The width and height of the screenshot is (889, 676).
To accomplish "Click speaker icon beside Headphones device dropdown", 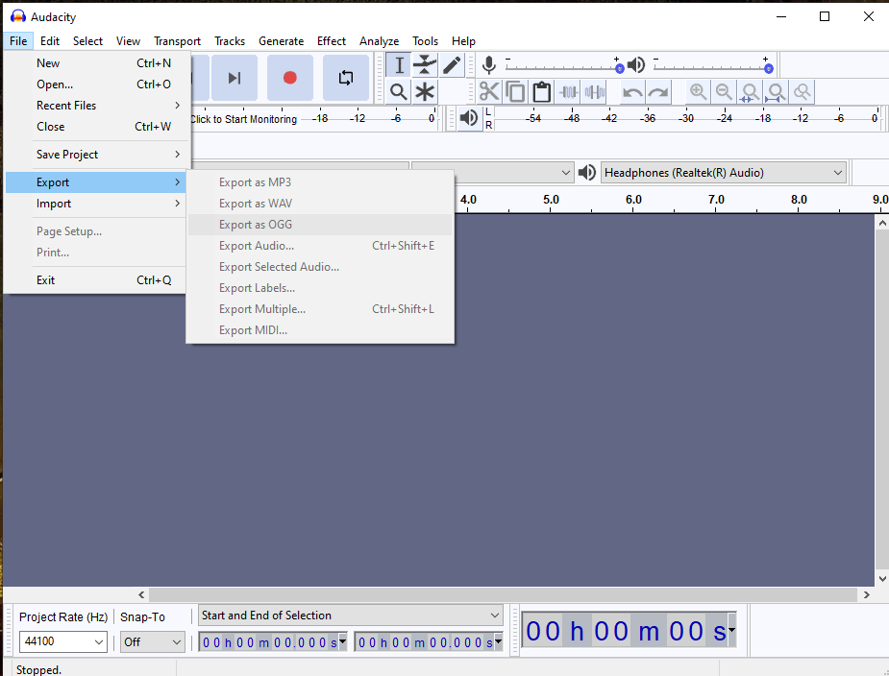I will click(x=587, y=172).
